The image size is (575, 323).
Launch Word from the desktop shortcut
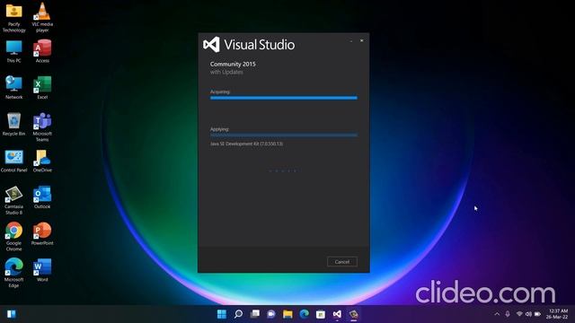42,270
